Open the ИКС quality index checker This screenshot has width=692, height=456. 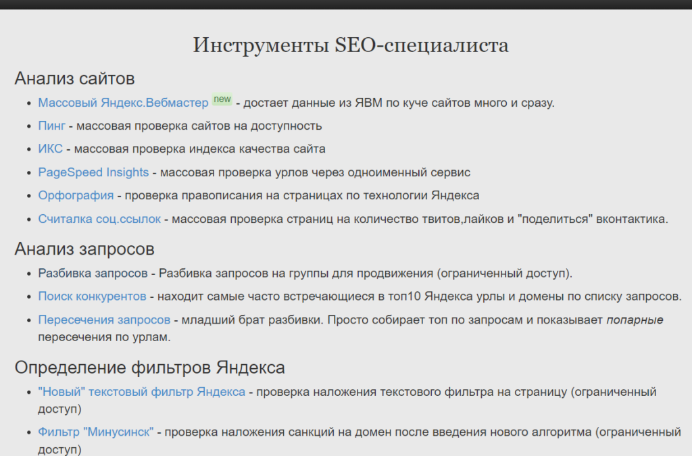pyautogui.click(x=51, y=149)
